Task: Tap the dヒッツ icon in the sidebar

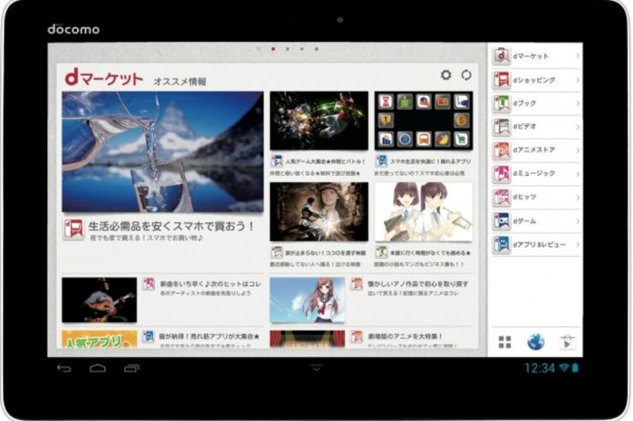Action: pyautogui.click(x=501, y=197)
